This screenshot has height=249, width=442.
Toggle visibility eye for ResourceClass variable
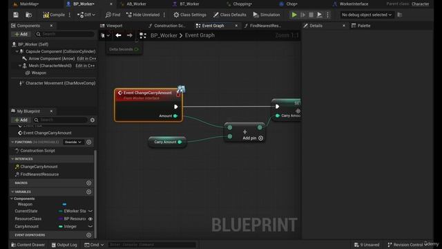pos(90,219)
